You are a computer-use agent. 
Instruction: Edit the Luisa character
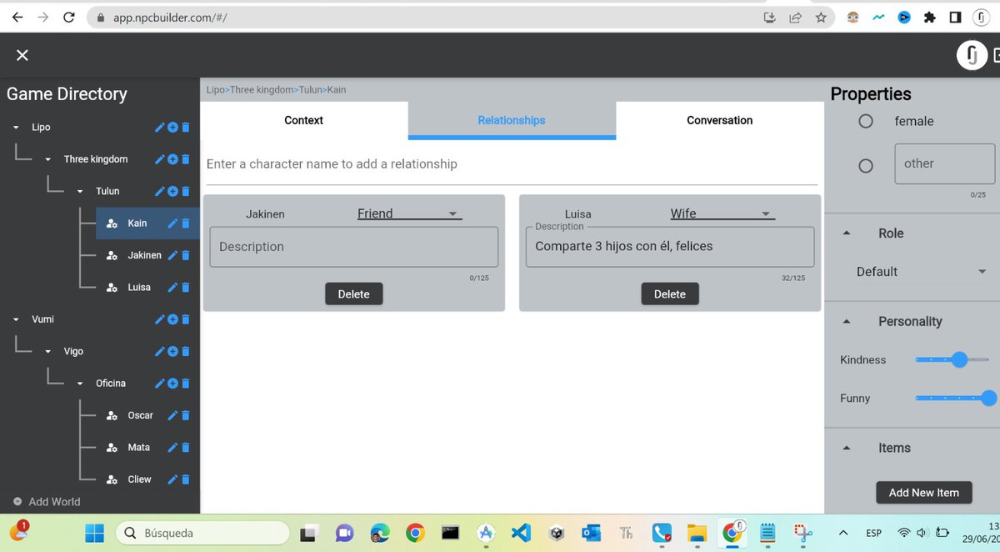tap(172, 288)
